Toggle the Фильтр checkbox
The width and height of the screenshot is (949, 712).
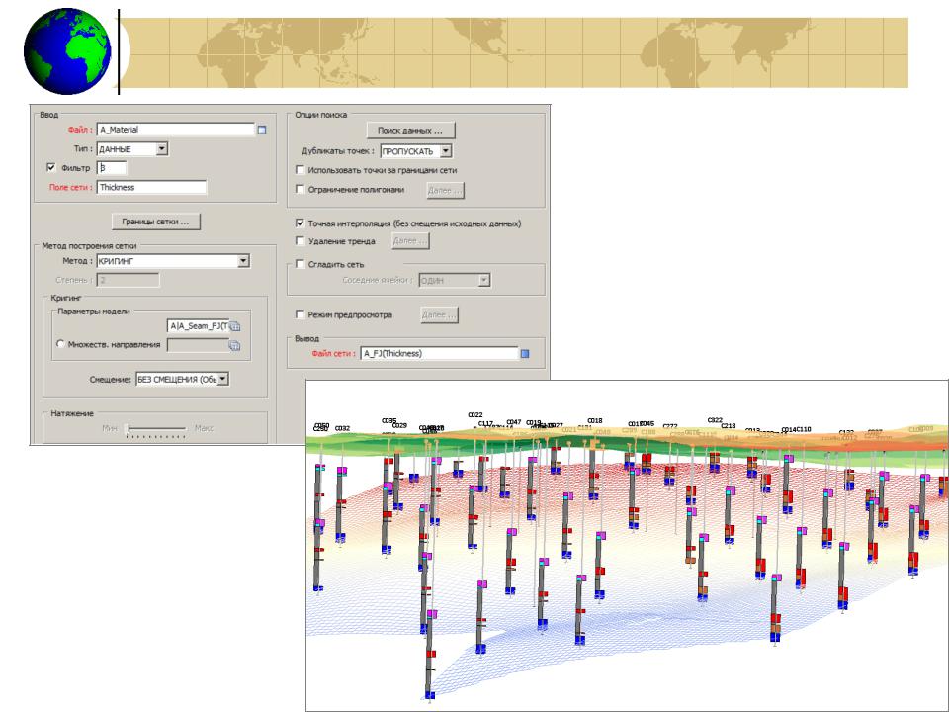point(51,168)
